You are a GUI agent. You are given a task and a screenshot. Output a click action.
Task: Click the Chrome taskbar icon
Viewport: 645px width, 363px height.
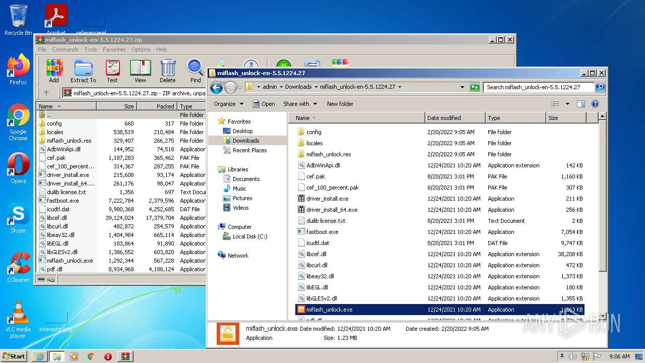(x=91, y=356)
